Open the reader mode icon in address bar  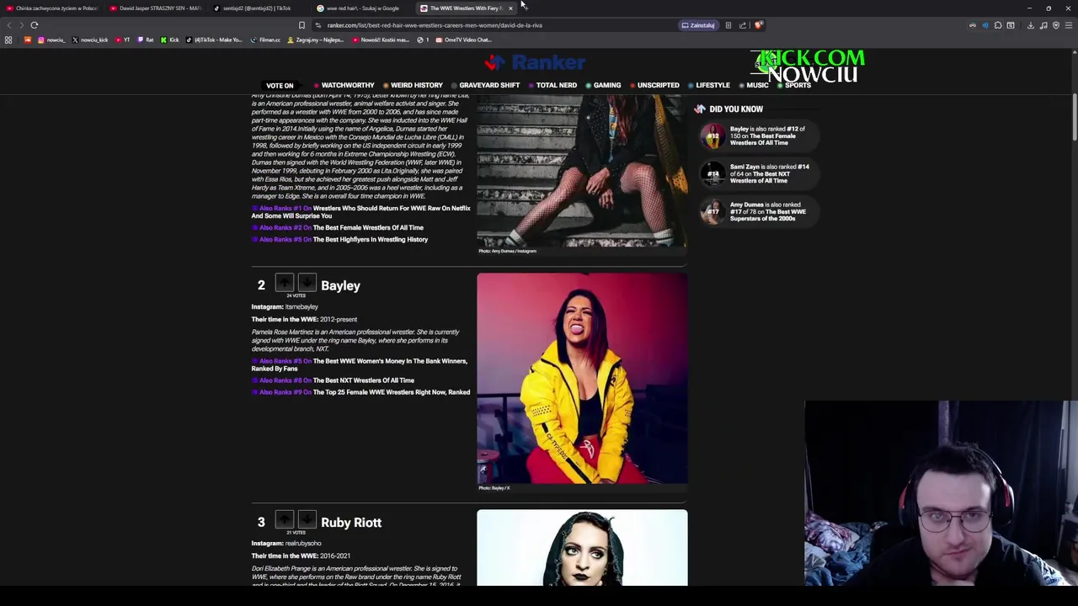coord(728,25)
